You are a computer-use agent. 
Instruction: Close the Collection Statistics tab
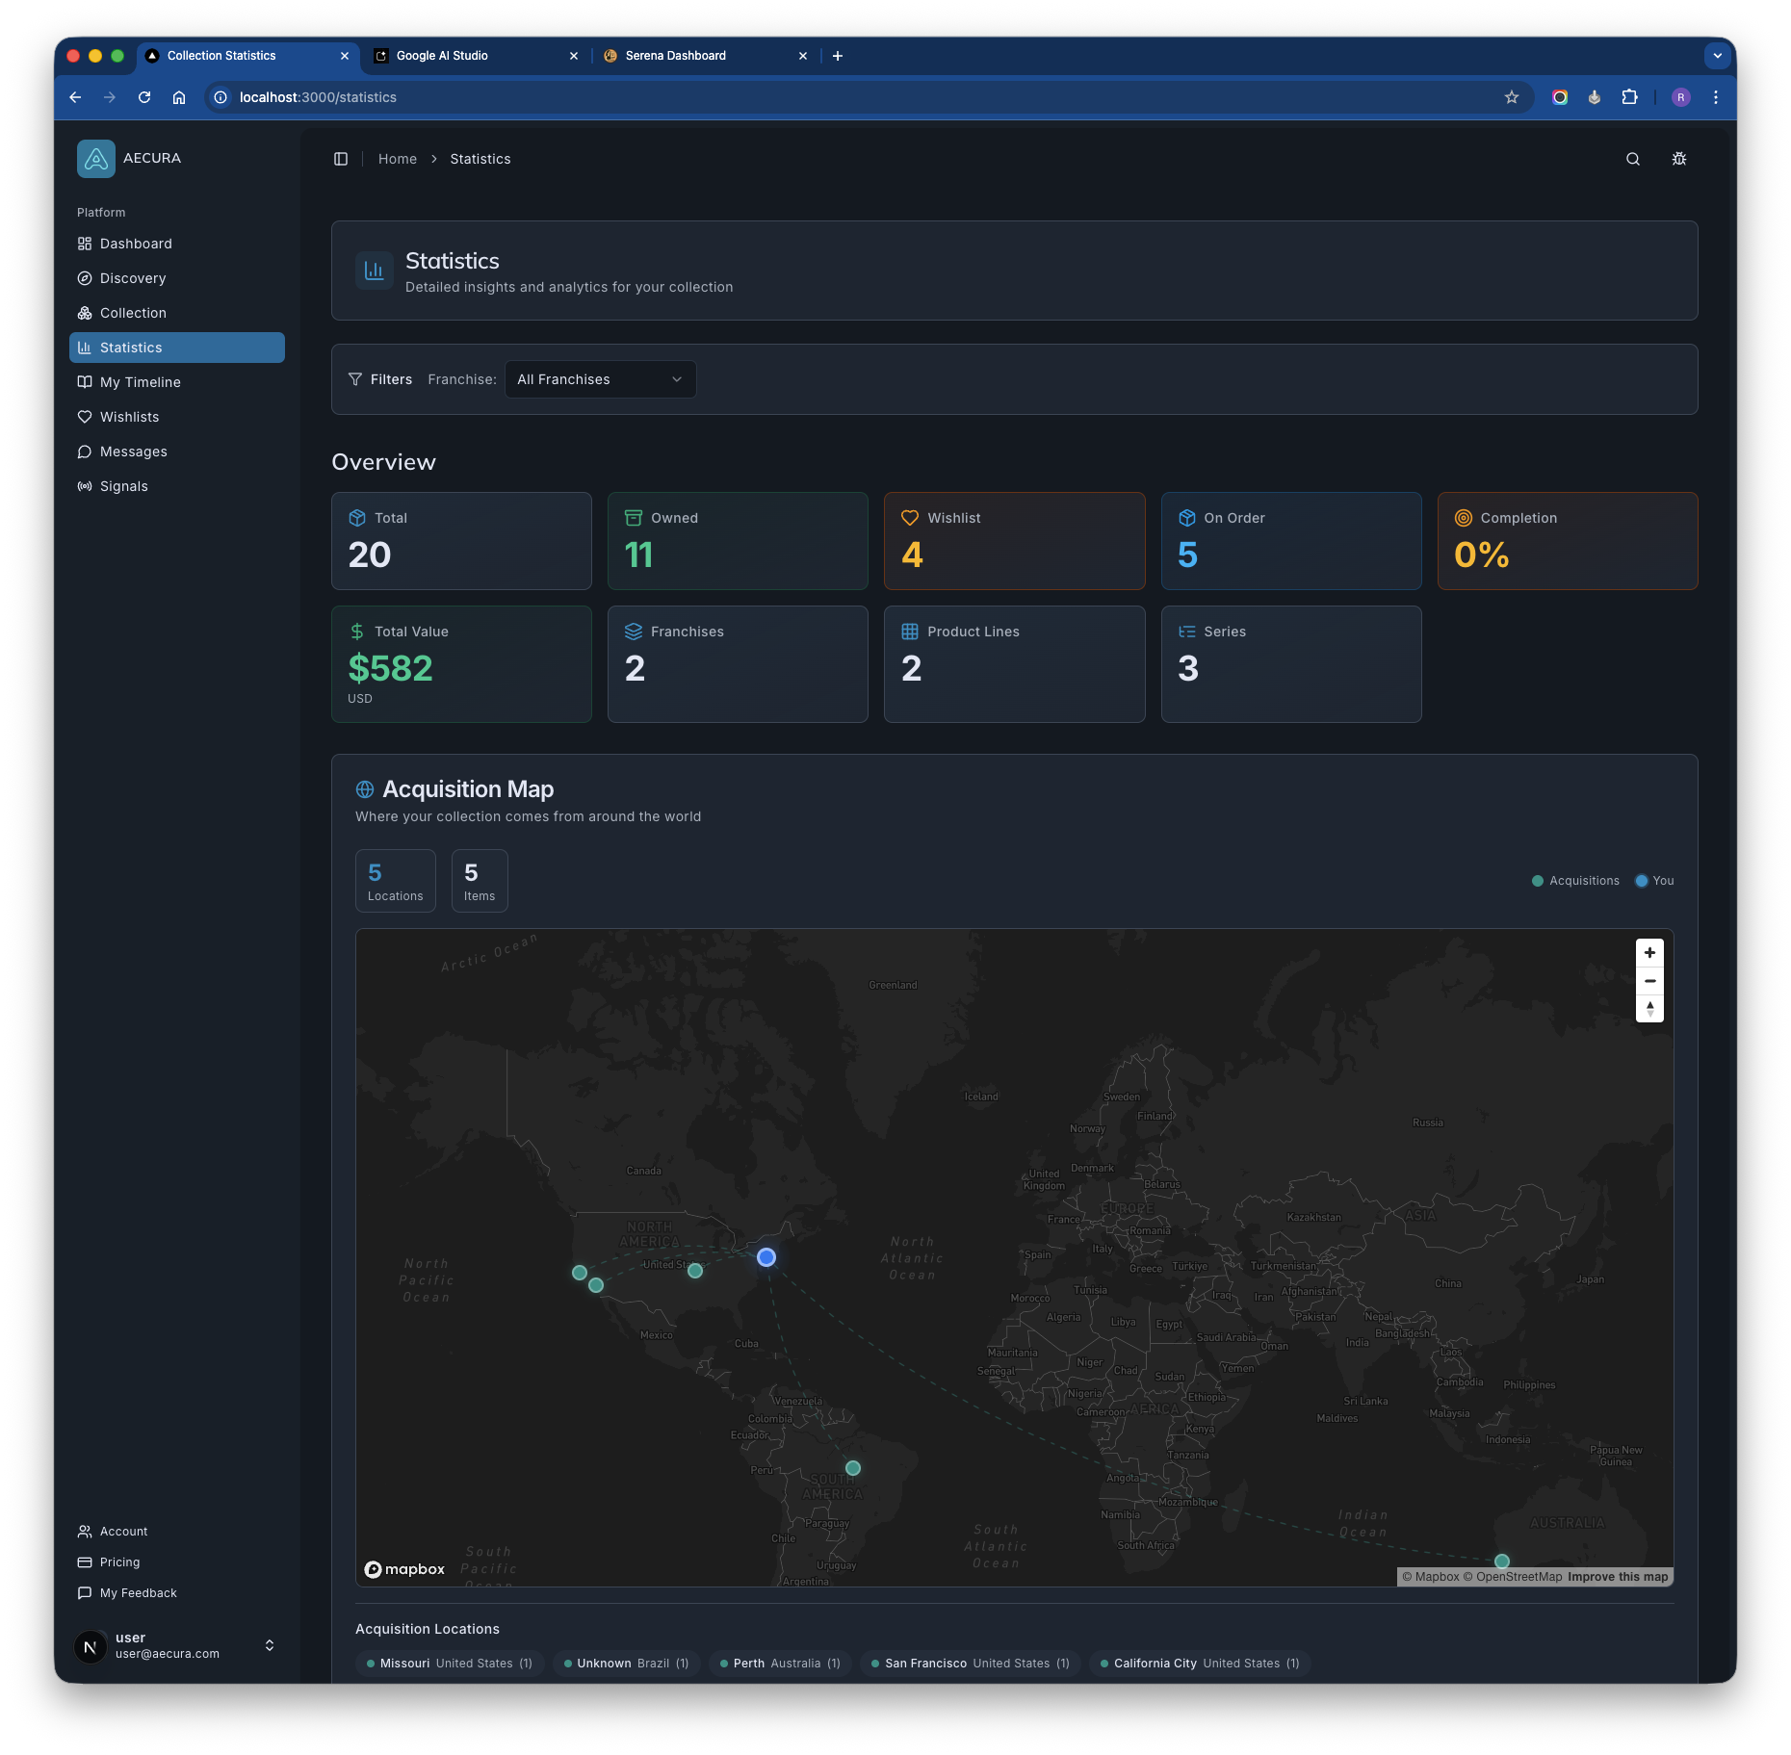[345, 56]
